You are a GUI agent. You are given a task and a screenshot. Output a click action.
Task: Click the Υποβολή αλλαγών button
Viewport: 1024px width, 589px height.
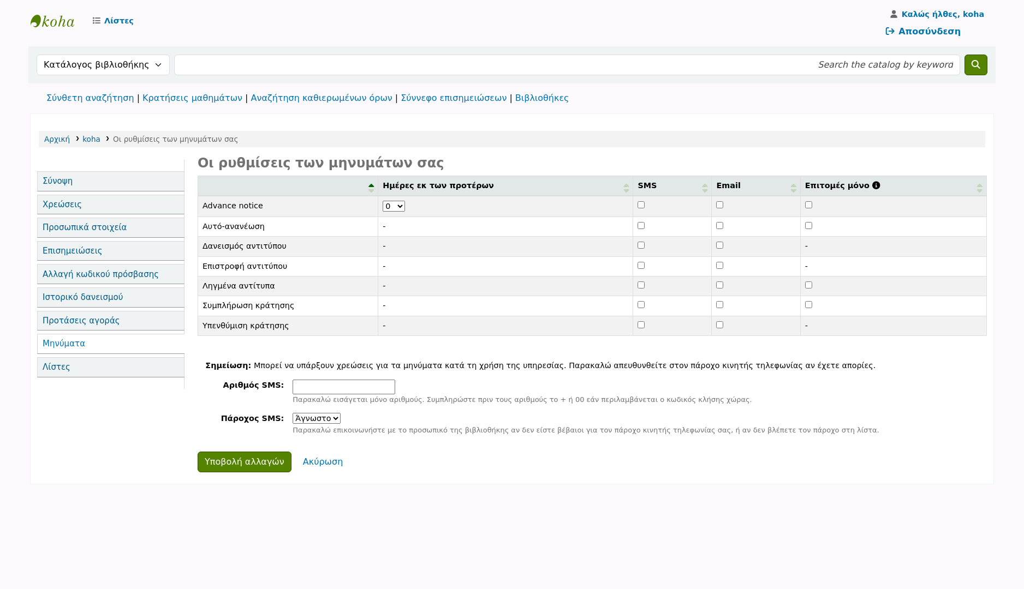click(245, 462)
